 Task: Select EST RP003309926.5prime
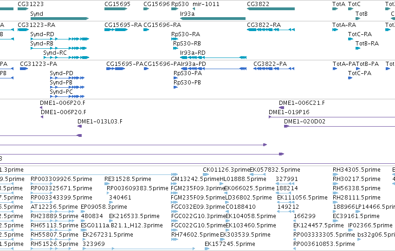(x=61, y=179)
